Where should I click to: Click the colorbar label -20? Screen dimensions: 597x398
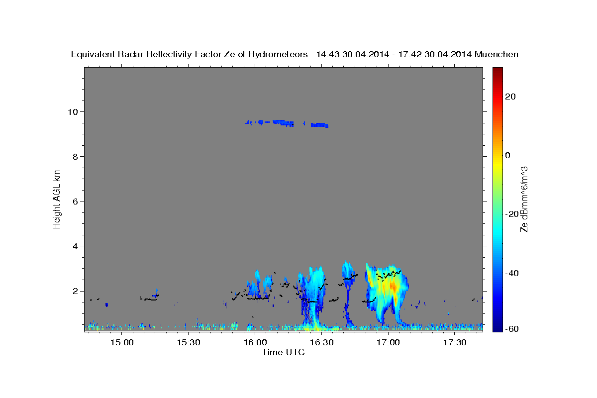pos(512,214)
